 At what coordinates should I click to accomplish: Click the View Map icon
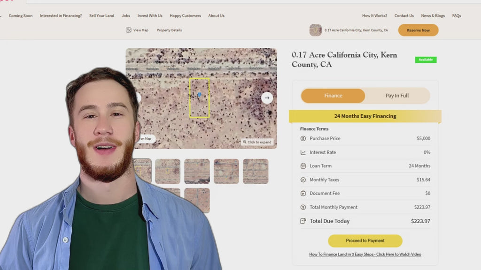coord(128,30)
